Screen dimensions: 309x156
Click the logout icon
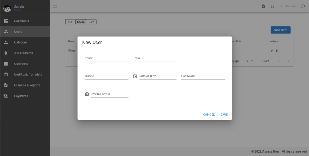[x=303, y=6]
